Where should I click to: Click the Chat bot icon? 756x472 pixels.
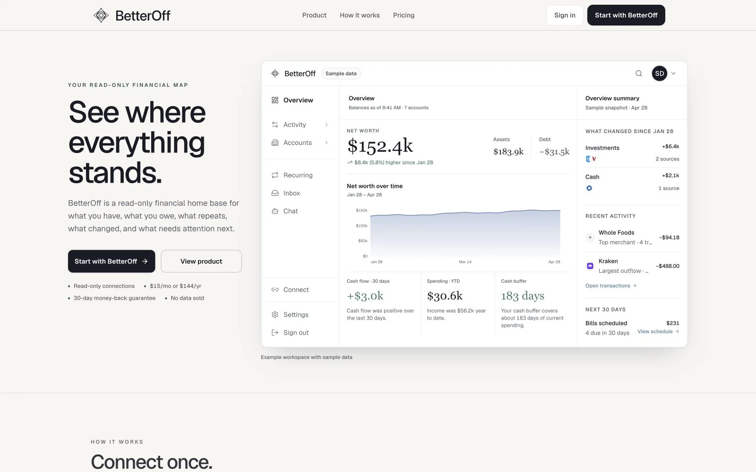(275, 211)
